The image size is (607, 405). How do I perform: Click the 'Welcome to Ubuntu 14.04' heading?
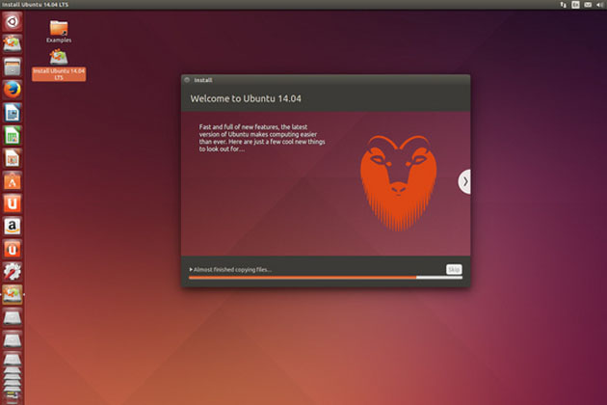[246, 98]
